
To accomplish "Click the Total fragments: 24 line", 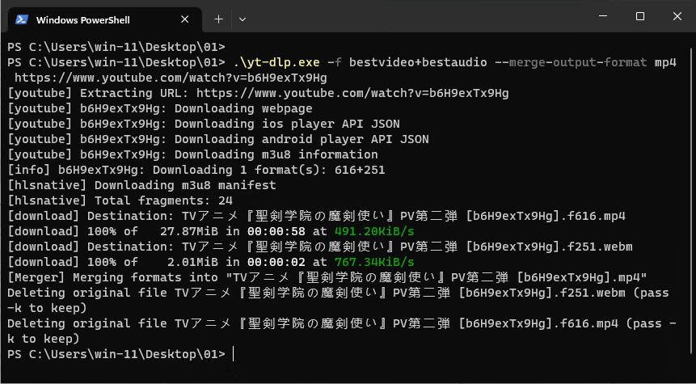I will [120, 200].
